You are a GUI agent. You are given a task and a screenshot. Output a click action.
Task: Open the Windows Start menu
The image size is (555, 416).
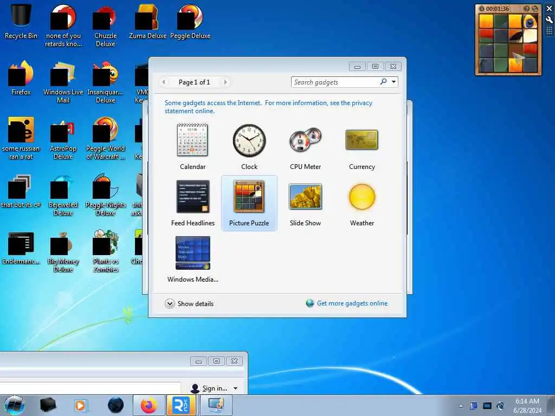pos(14,405)
